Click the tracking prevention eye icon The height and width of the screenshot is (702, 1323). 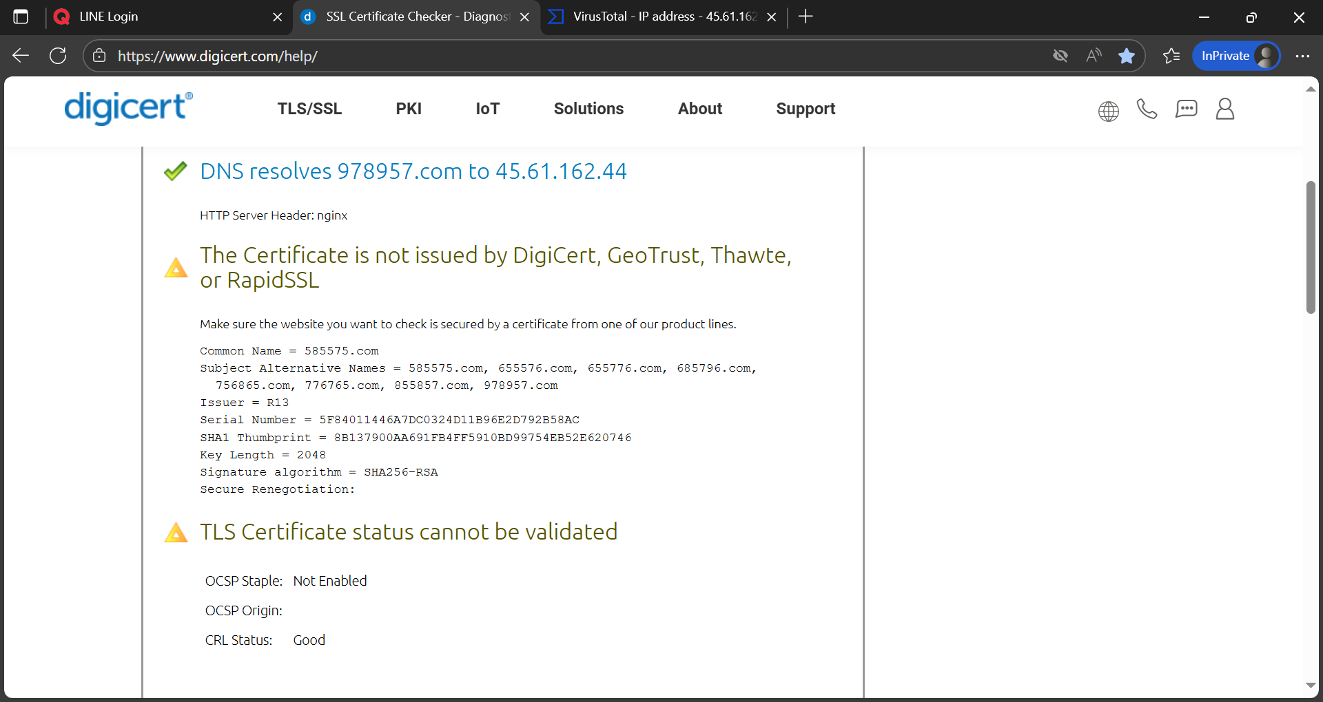click(x=1060, y=56)
